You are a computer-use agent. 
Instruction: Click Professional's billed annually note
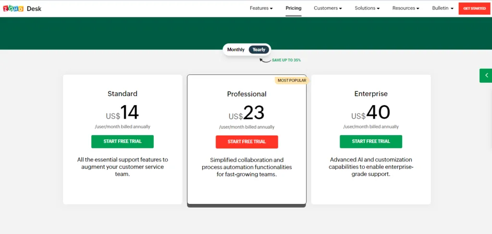246,127
